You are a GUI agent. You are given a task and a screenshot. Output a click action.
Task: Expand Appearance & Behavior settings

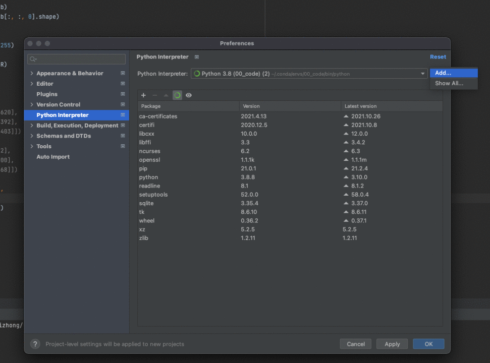click(x=32, y=73)
